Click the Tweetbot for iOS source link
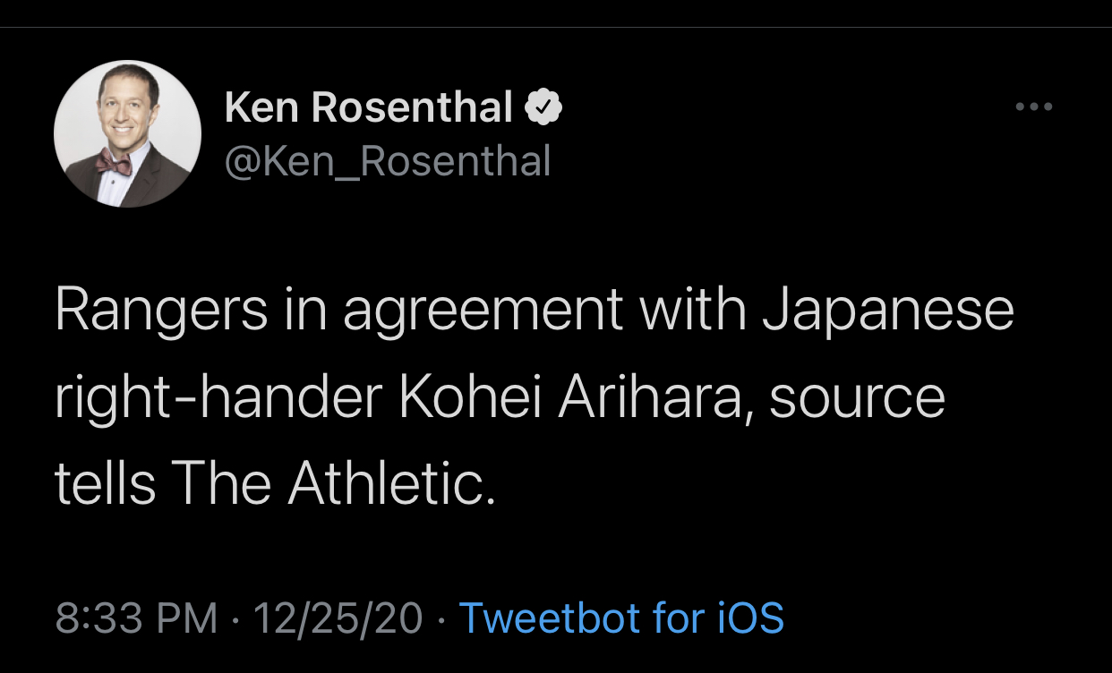 pos(620,618)
